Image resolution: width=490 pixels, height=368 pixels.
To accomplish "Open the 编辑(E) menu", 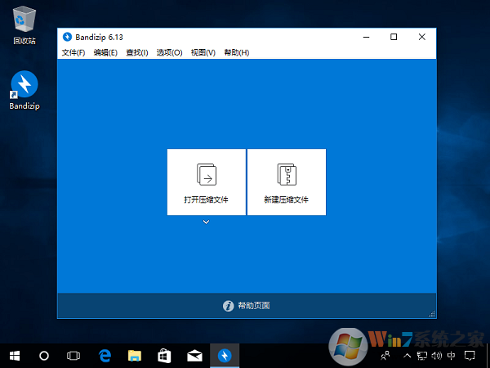I will [x=105, y=52].
